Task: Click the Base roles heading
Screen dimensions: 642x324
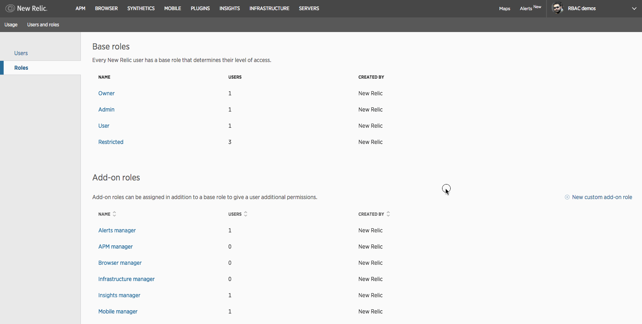Action: (111, 47)
